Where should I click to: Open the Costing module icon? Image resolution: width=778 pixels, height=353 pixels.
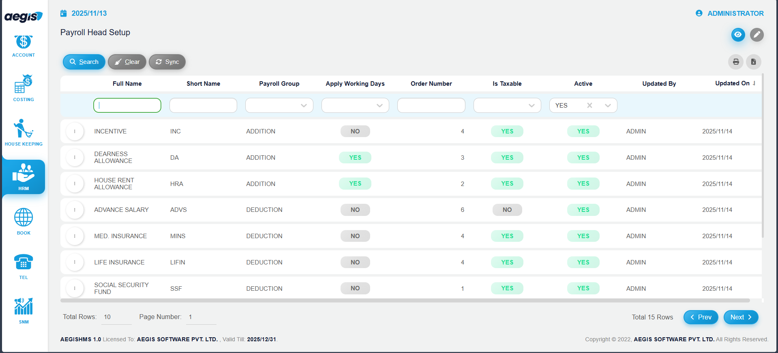click(x=24, y=88)
